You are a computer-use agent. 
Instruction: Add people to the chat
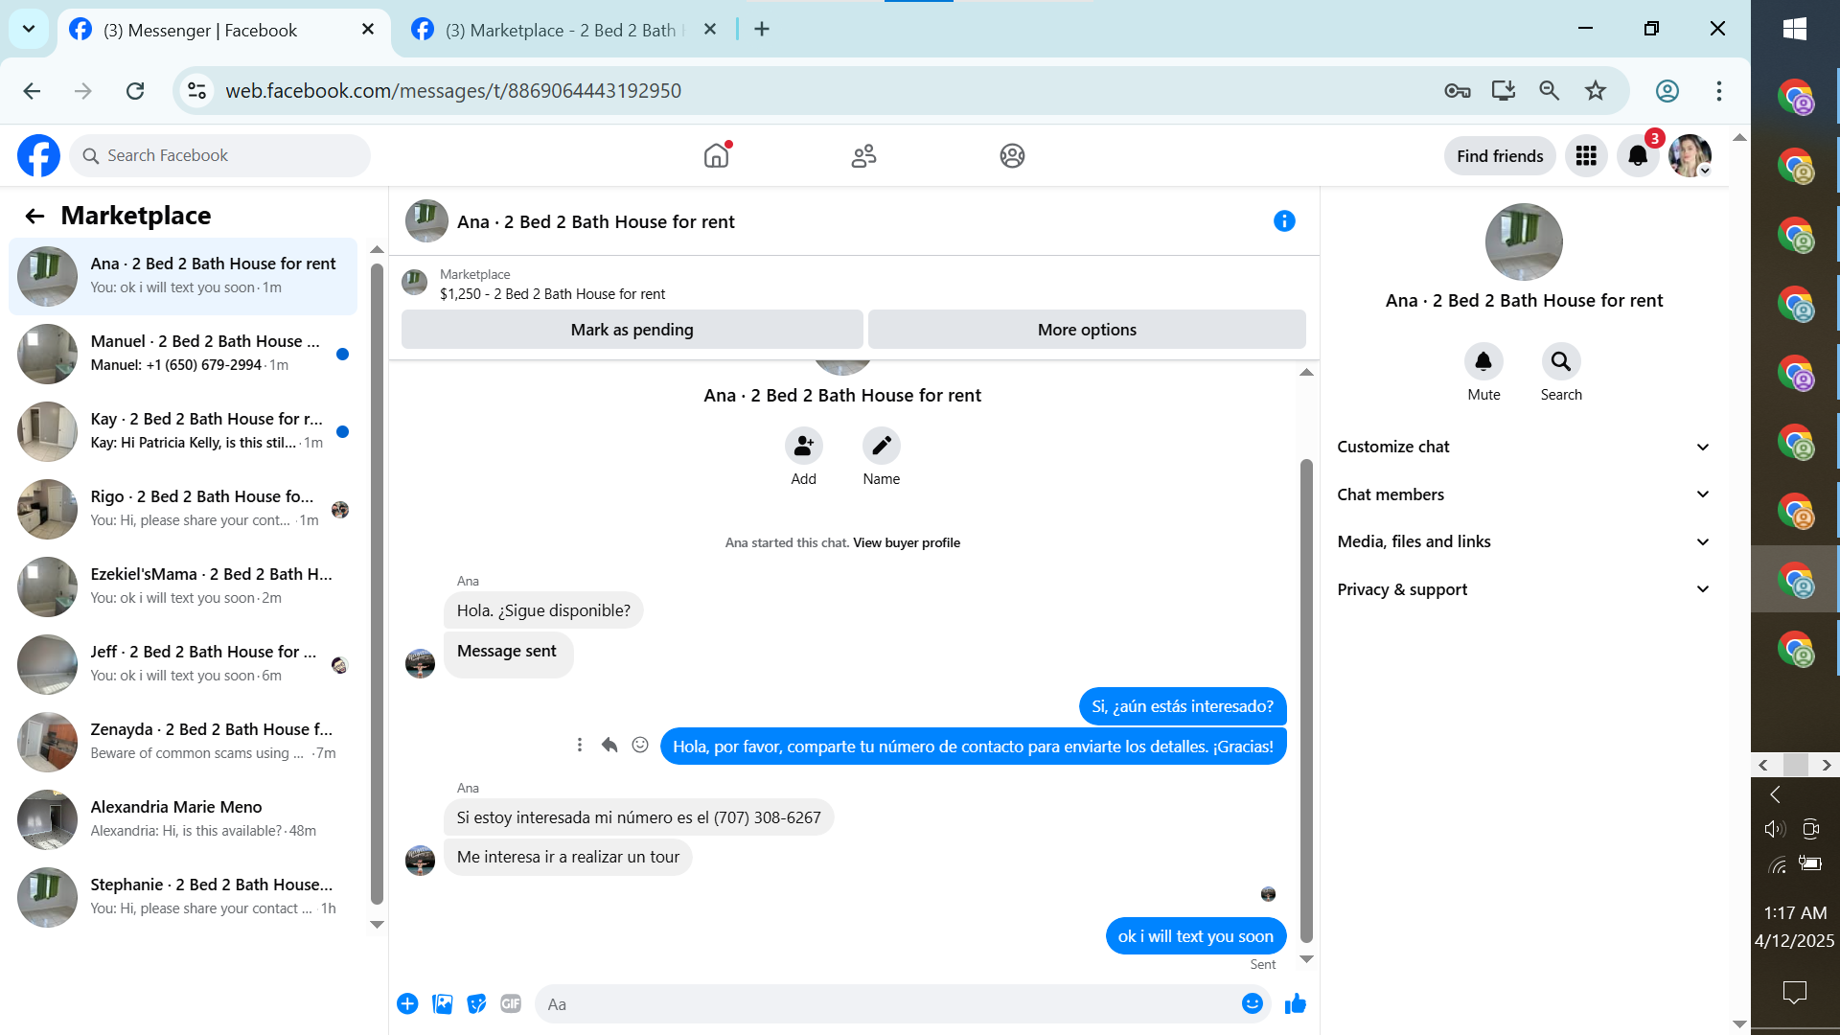click(803, 446)
